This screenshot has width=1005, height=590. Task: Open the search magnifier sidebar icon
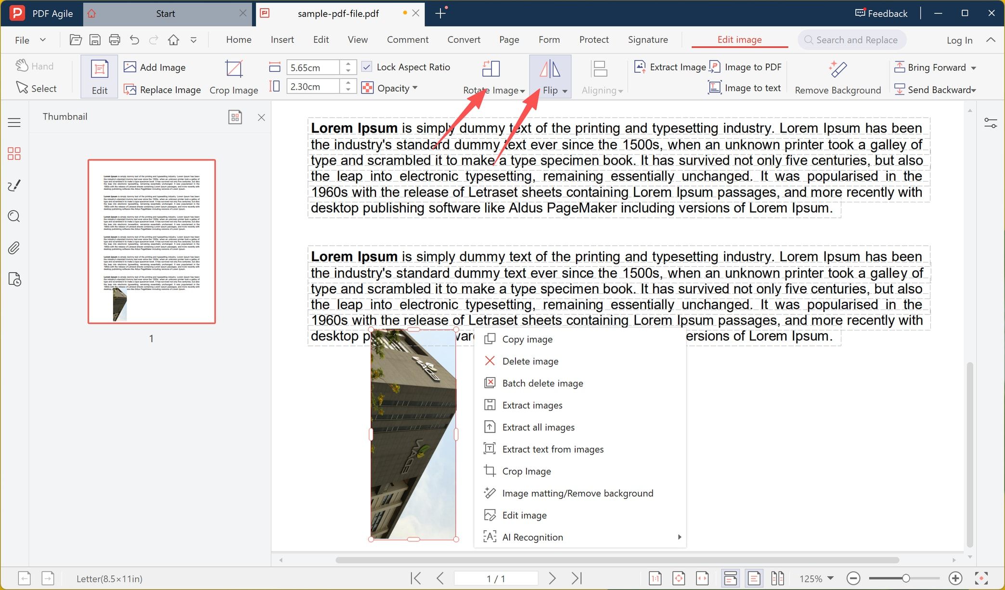[x=14, y=216]
